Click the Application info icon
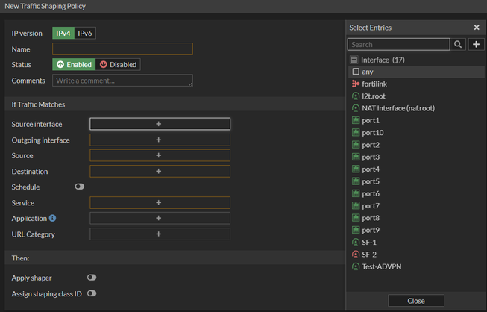This screenshot has height=312, width=487. 53,218
